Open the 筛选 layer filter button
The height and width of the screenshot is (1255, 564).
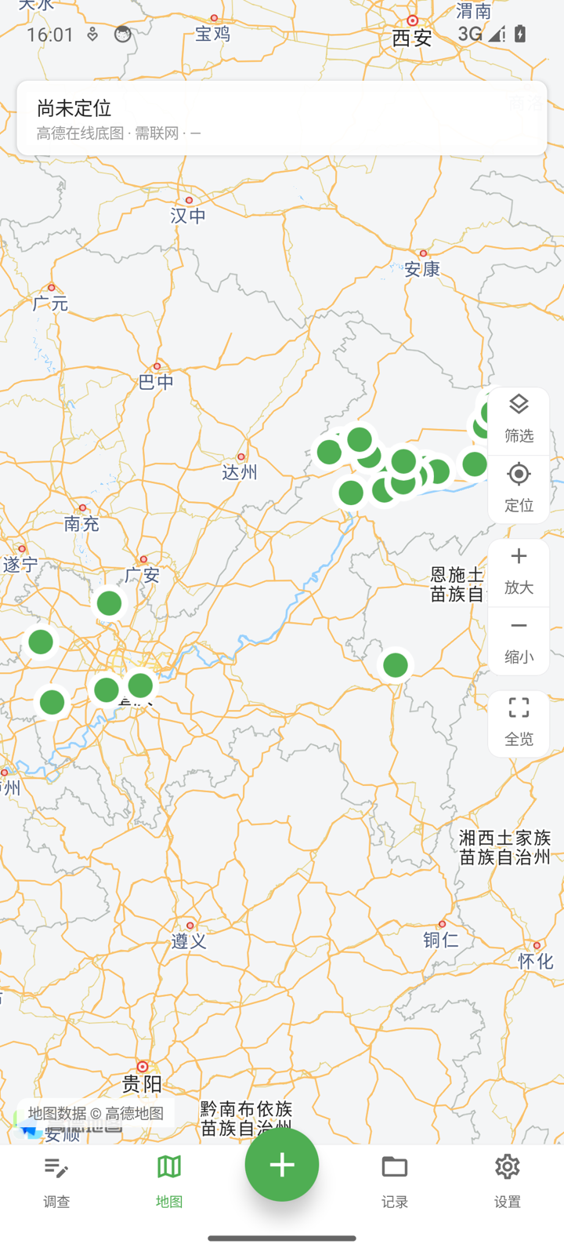pyautogui.click(x=519, y=420)
